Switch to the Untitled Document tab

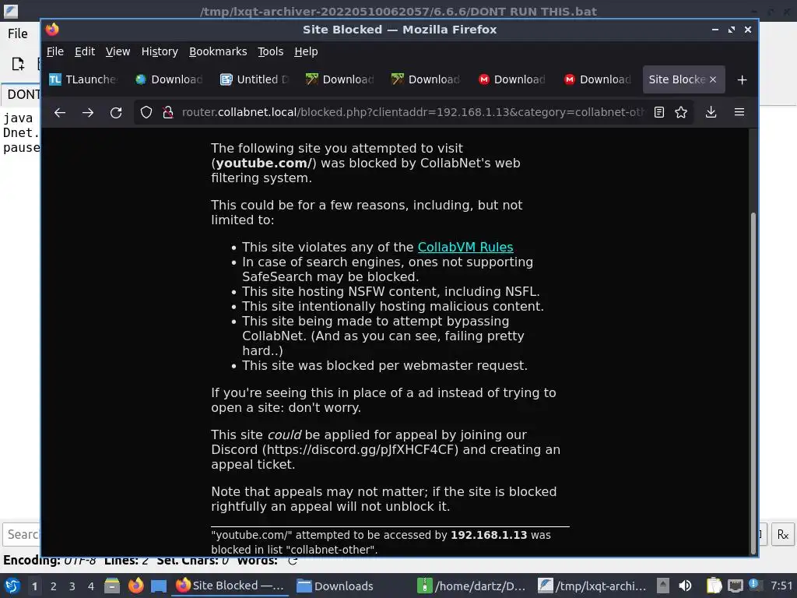click(x=255, y=79)
